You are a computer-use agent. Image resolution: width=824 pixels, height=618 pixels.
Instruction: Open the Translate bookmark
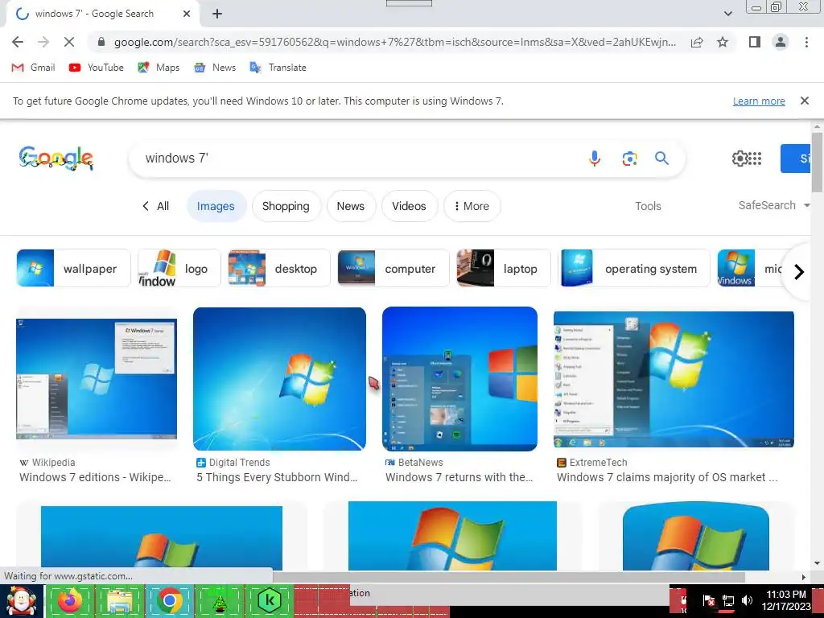(x=278, y=68)
